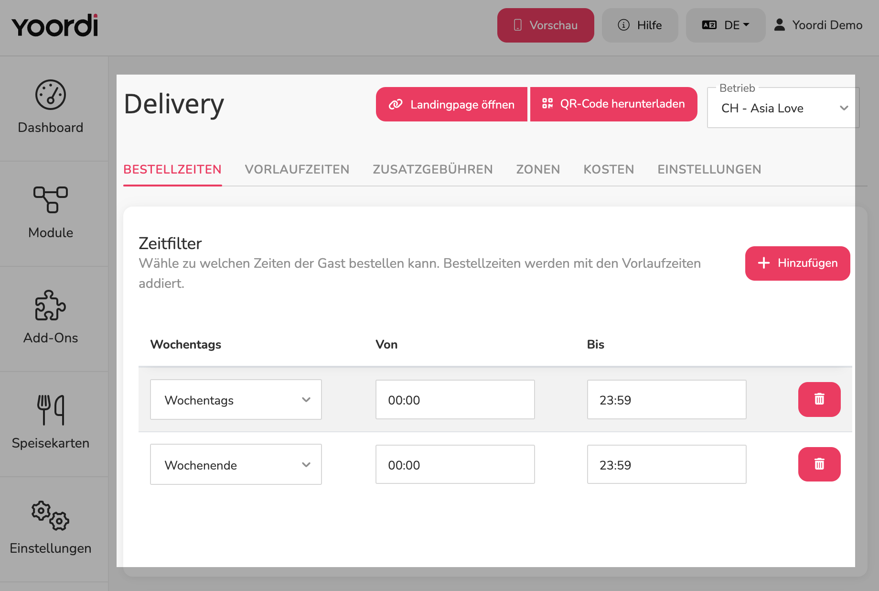The height and width of the screenshot is (591, 879).
Task: Delete the Wochenende row with trash icon
Action: (x=819, y=464)
